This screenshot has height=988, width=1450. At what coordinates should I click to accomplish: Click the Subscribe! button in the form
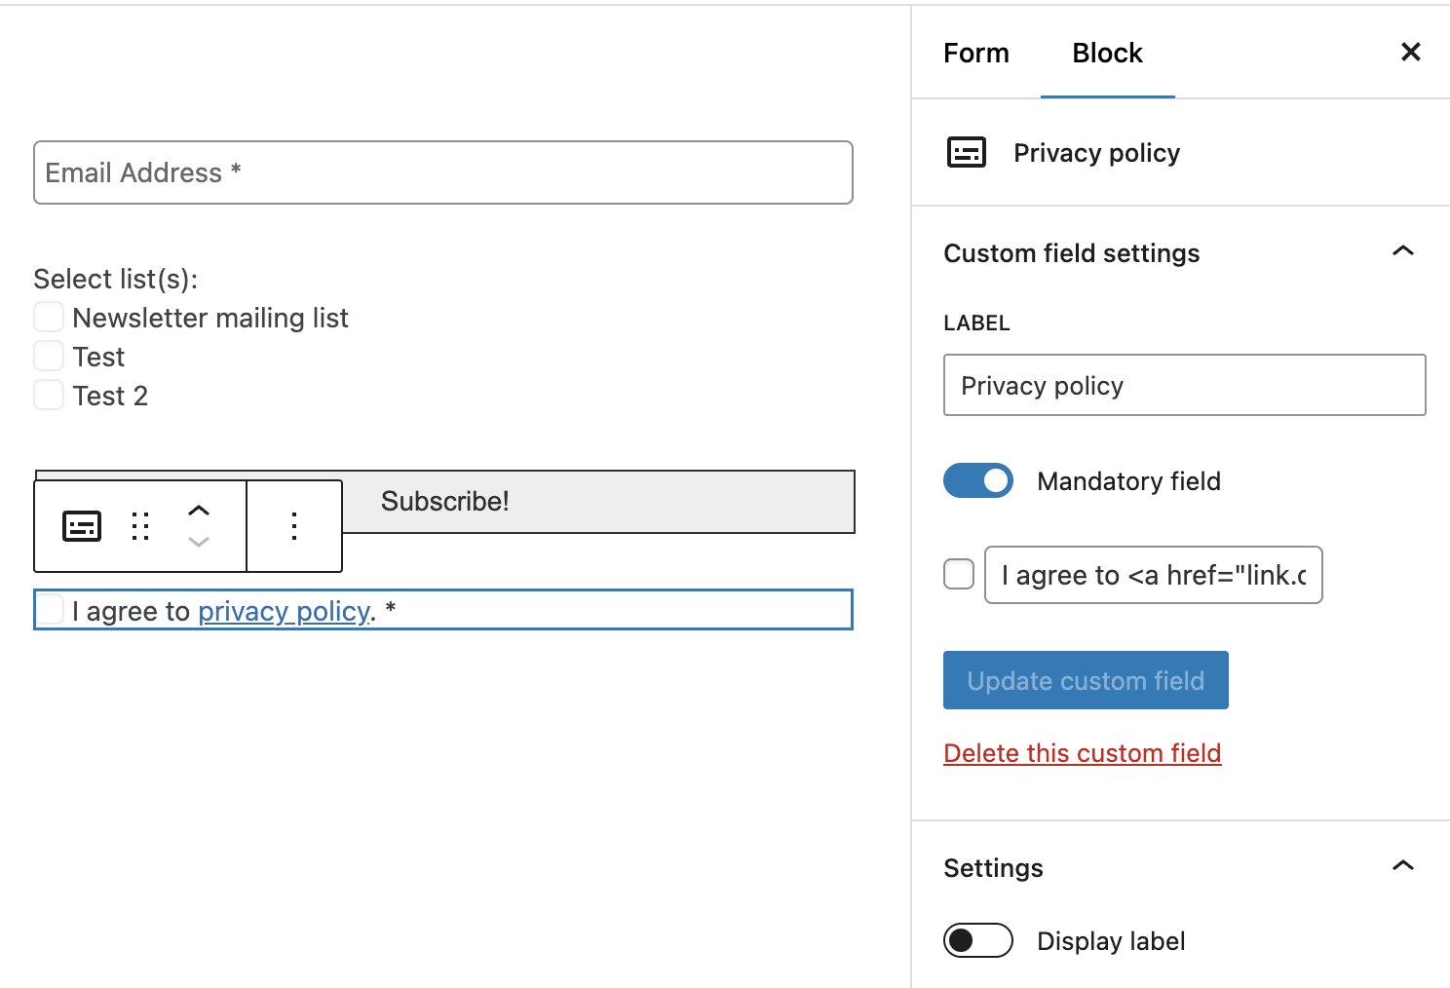point(598,502)
